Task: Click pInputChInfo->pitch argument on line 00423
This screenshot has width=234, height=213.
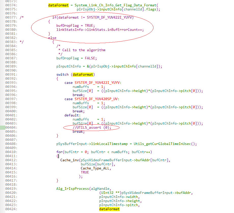Action: coord(119,205)
